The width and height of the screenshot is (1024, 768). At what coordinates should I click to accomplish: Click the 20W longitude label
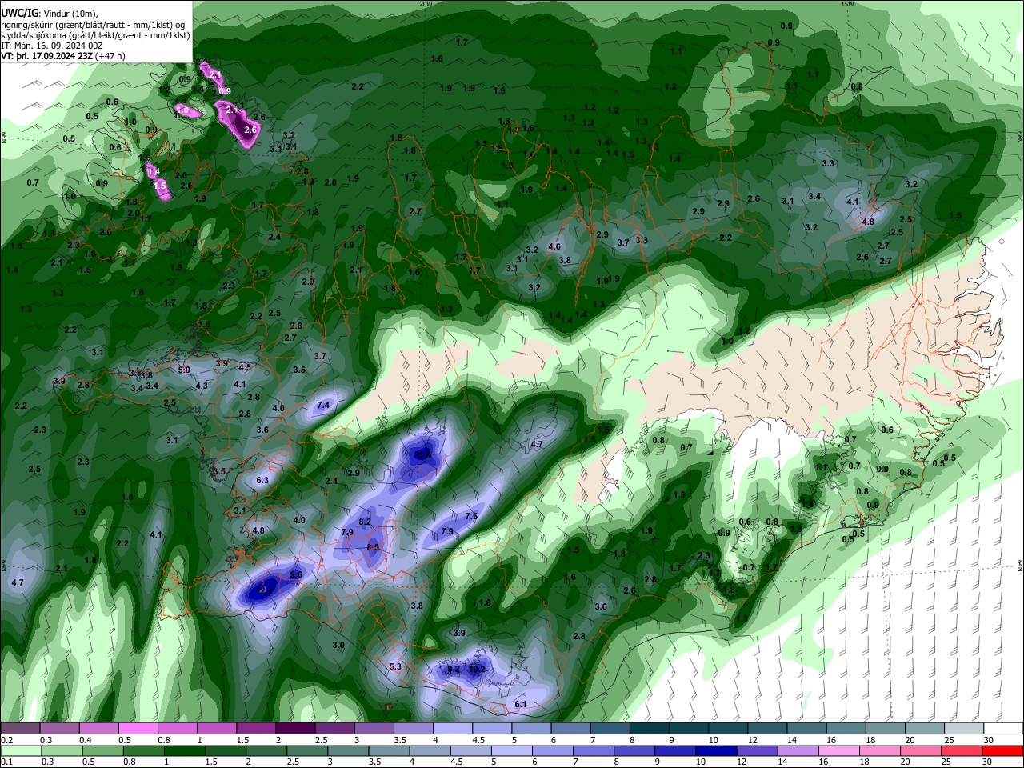tap(426, 4)
